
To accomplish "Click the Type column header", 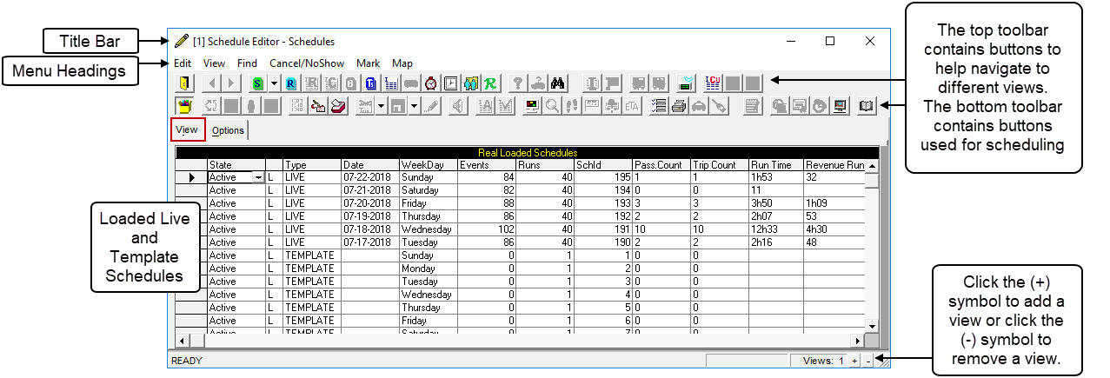I will [x=312, y=164].
